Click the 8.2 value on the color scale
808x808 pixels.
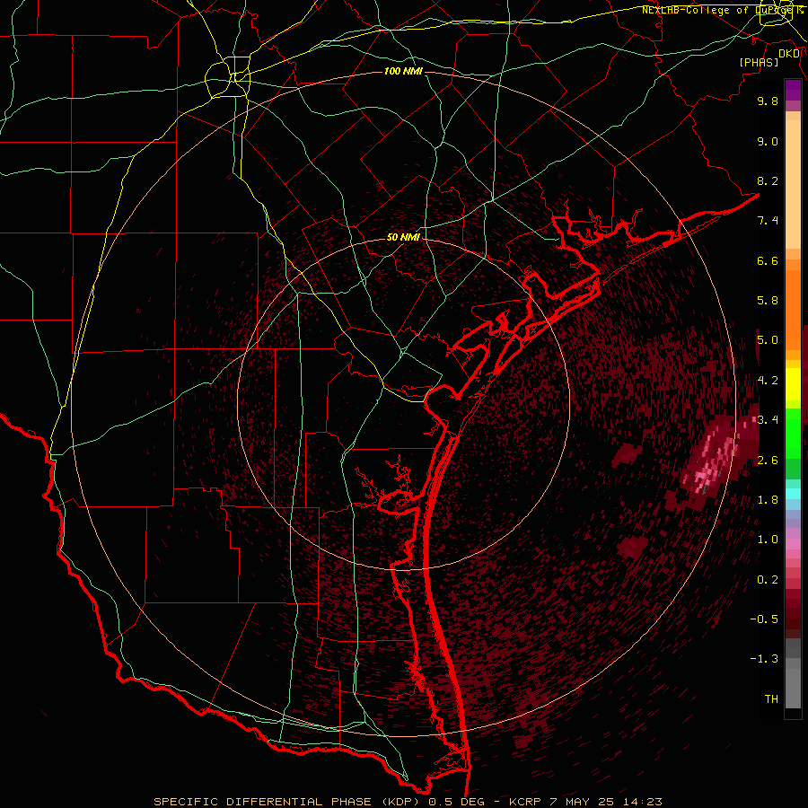pyautogui.click(x=768, y=181)
